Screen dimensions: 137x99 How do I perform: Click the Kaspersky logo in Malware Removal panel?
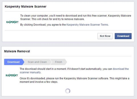12,75
